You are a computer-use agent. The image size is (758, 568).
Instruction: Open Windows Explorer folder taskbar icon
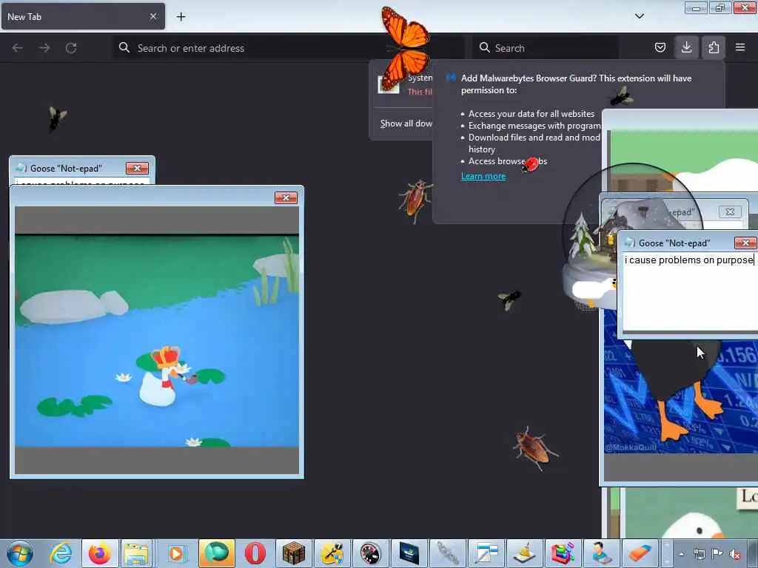point(137,553)
